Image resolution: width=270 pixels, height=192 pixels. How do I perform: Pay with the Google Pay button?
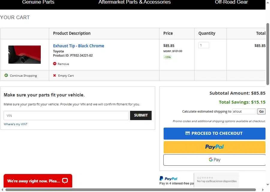(x=214, y=160)
